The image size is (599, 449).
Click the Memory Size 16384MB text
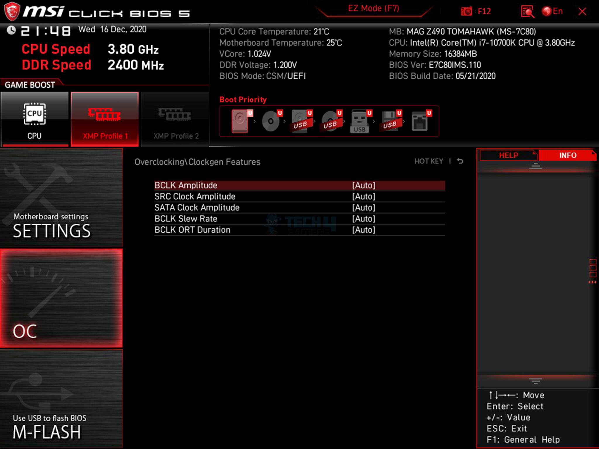pos(433,54)
